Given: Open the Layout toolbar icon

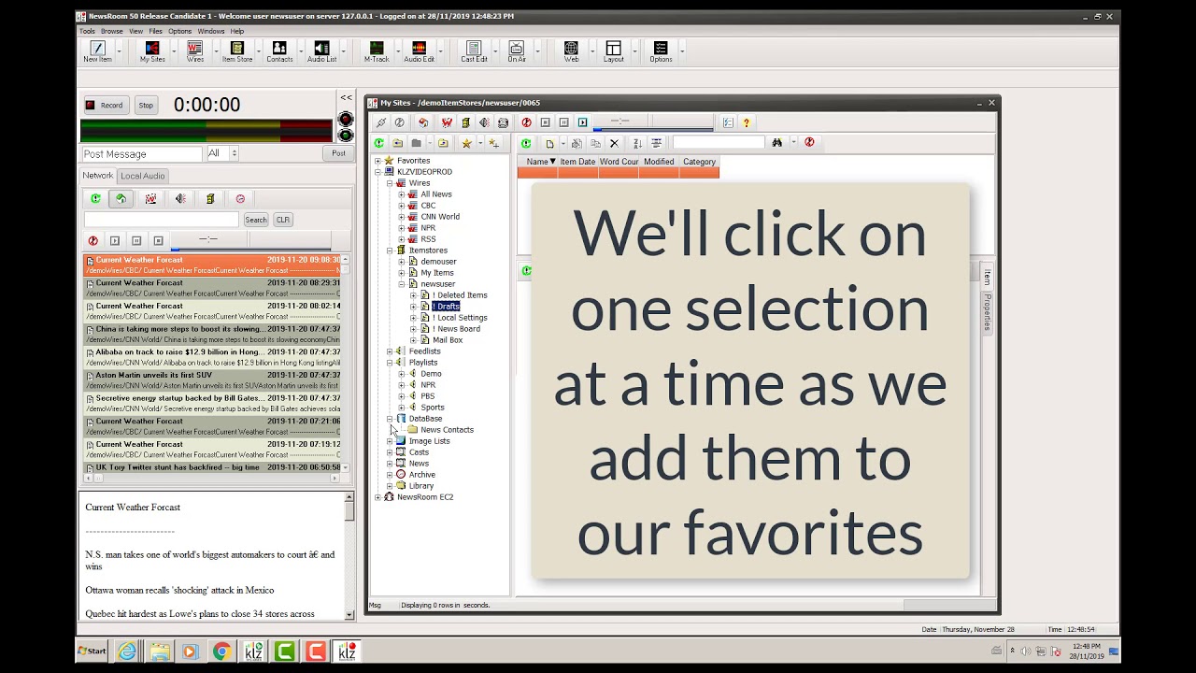Looking at the screenshot, I should 613,51.
